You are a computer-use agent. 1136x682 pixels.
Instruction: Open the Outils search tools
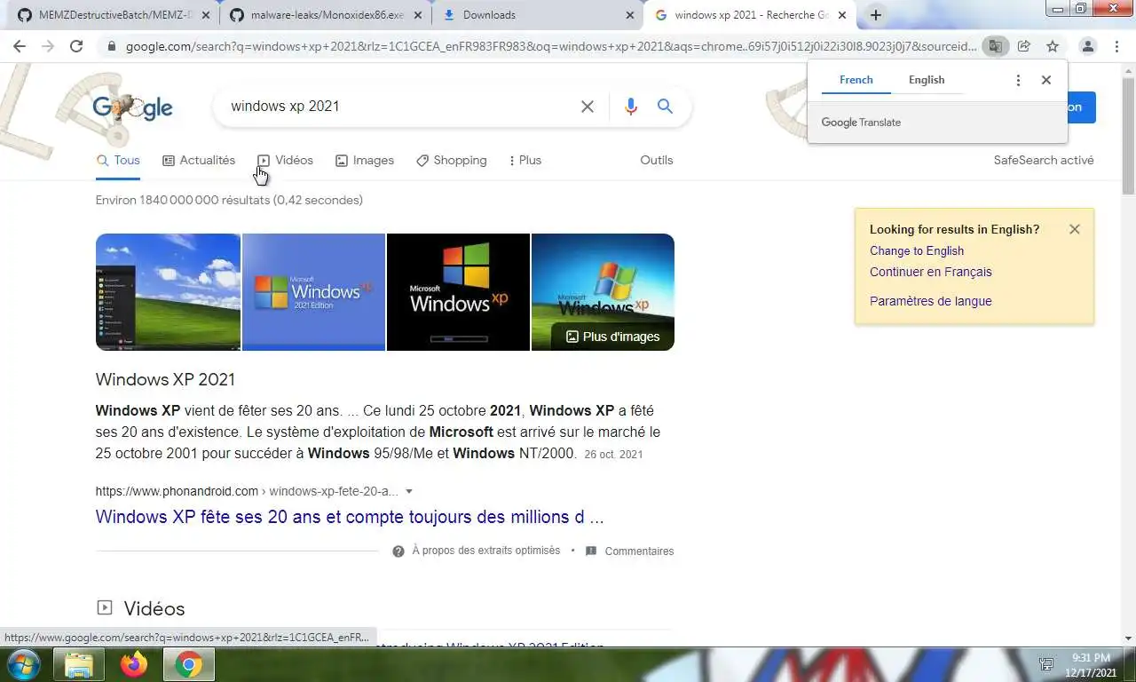point(657,161)
